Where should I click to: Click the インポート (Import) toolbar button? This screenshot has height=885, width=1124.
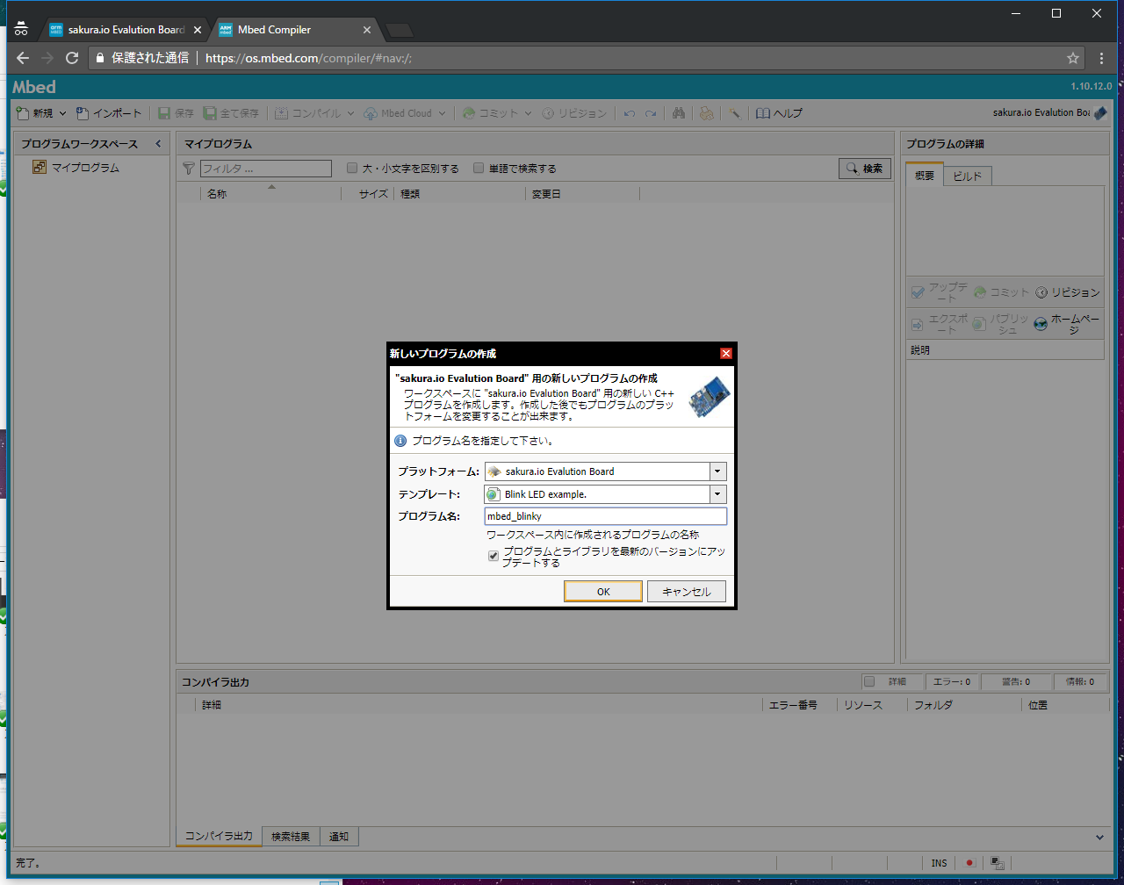pos(109,113)
